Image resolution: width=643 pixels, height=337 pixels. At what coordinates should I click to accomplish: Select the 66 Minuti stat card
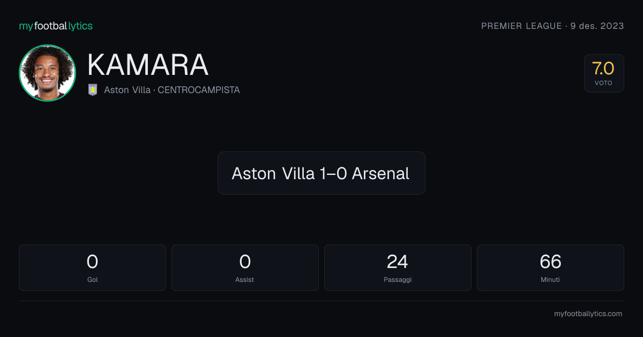[x=550, y=267]
